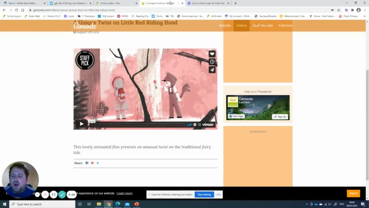Open a new browser tab

coord(235,3)
